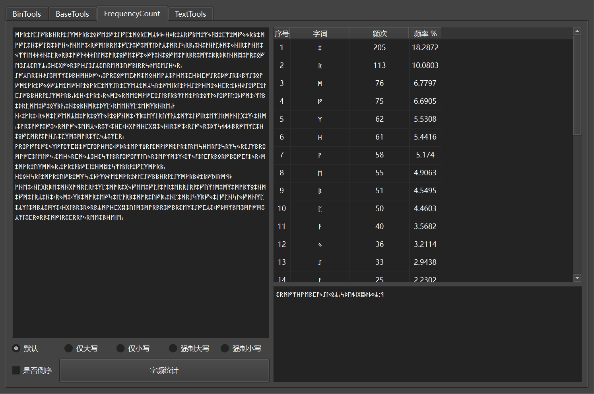The height and width of the screenshot is (394, 594).
Task: Select the 默认 radio button
Action: click(16, 348)
